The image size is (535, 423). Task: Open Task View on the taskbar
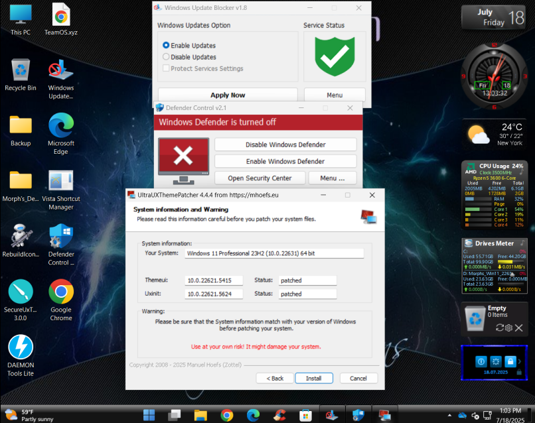(175, 415)
